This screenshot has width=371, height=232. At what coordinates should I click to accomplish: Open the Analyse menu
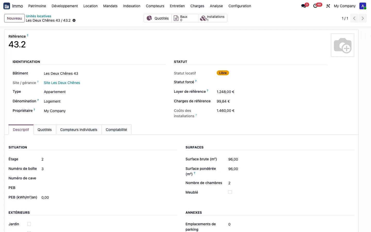pos(216,6)
